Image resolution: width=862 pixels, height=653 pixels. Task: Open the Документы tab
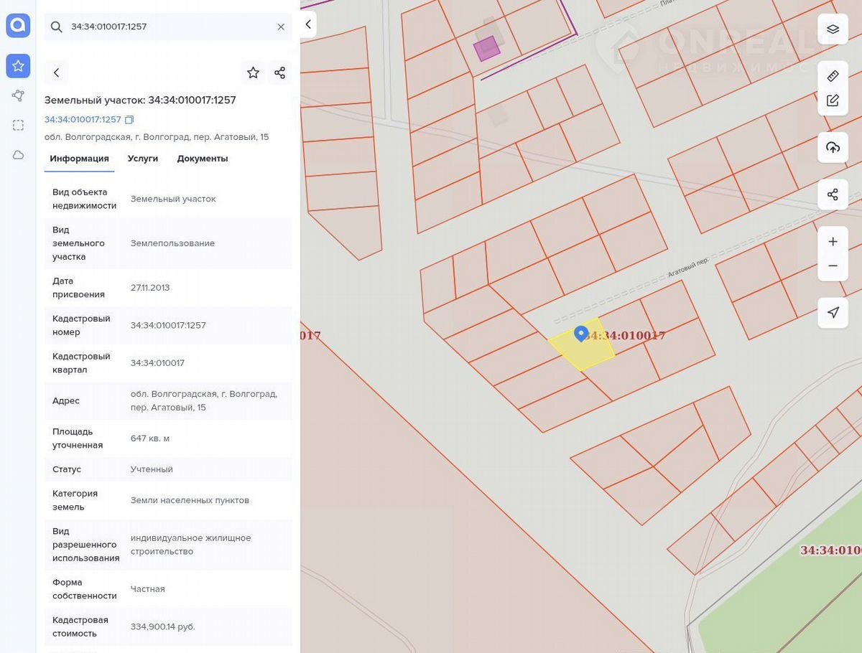pyautogui.click(x=203, y=159)
